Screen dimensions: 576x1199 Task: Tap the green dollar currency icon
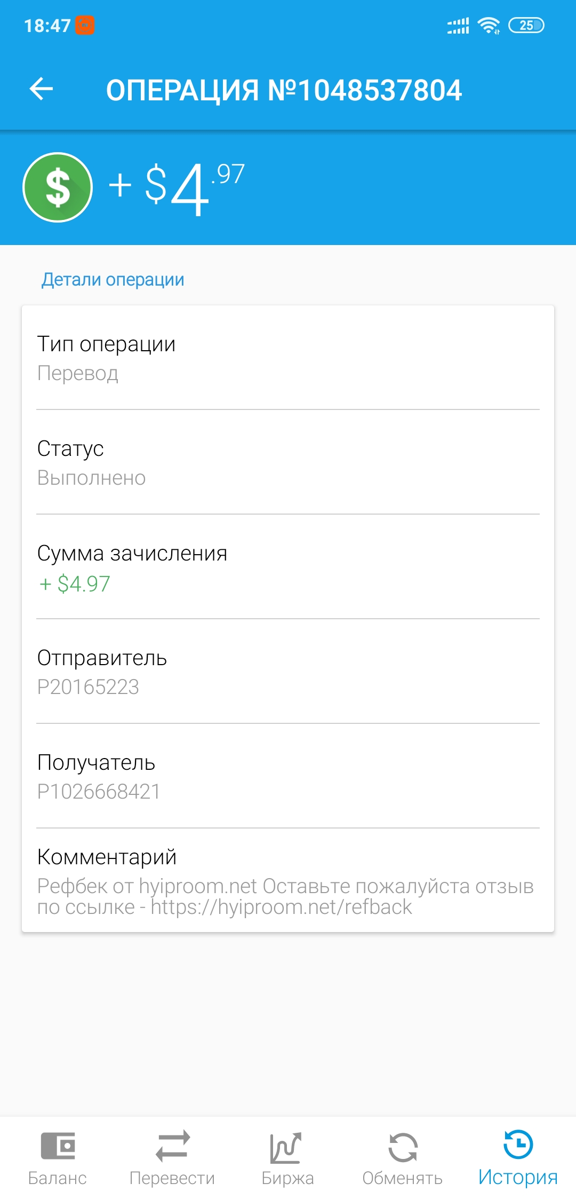tap(58, 187)
